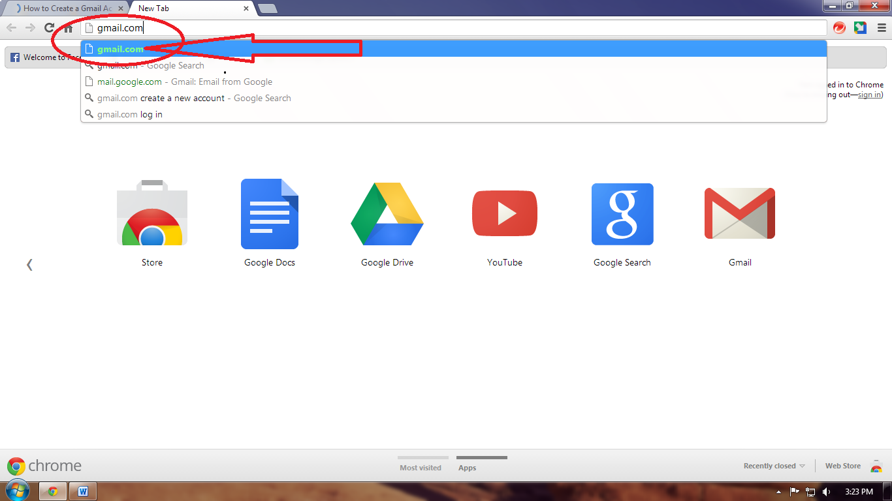Viewport: 892px width, 501px height.
Task: Select the New Tab tab
Action: click(189, 8)
